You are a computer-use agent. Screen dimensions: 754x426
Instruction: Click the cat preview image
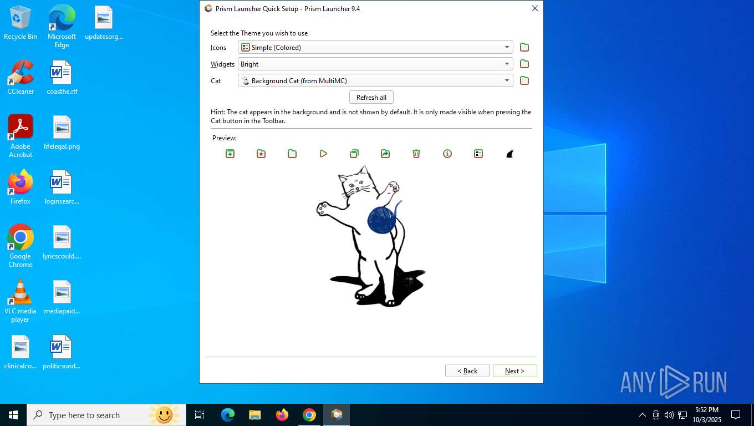pyautogui.click(x=371, y=236)
